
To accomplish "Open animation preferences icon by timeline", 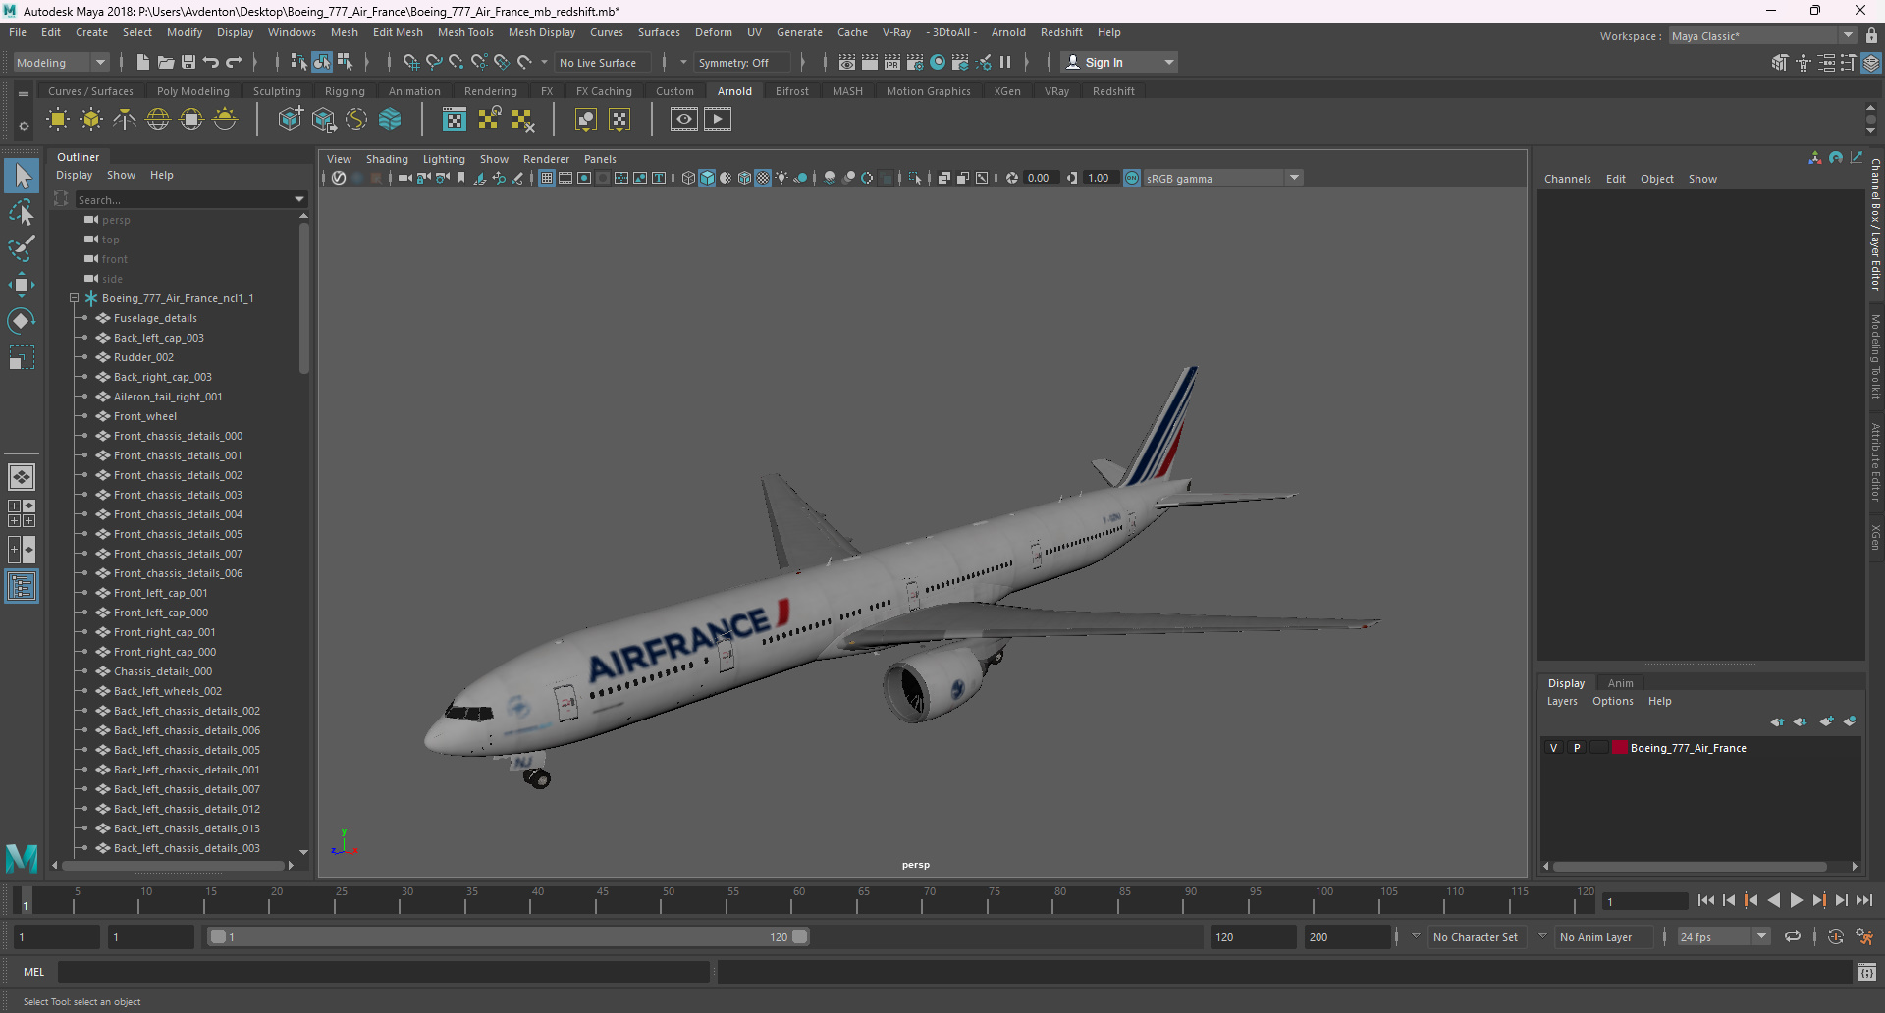I will pos(1864,937).
